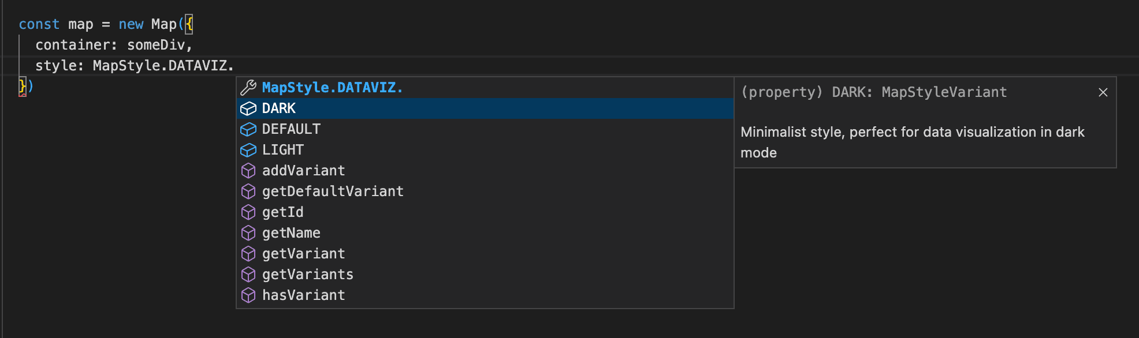
Task: Click the wrench icon beside MapStyle.DATAVIZ. header
Action: click(x=248, y=88)
